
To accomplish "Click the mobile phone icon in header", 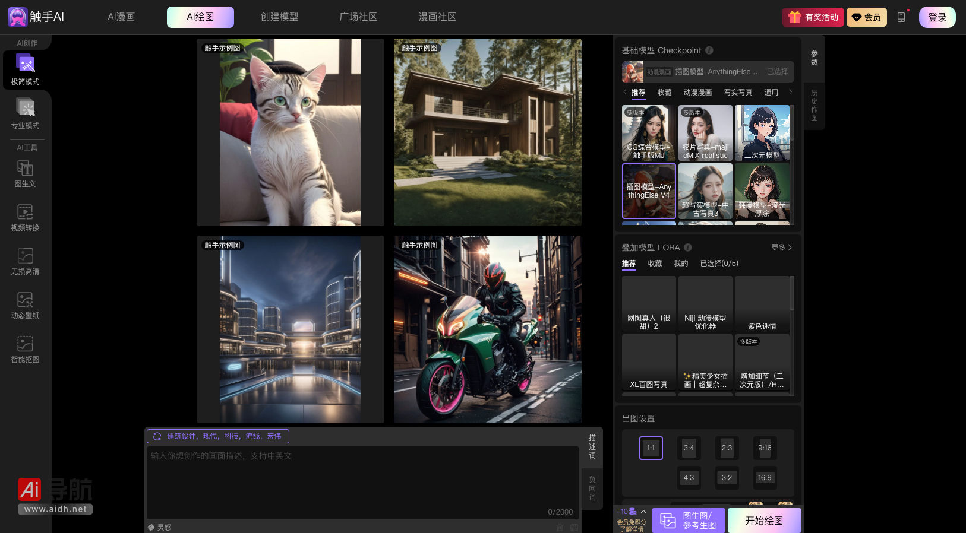I will coord(901,17).
